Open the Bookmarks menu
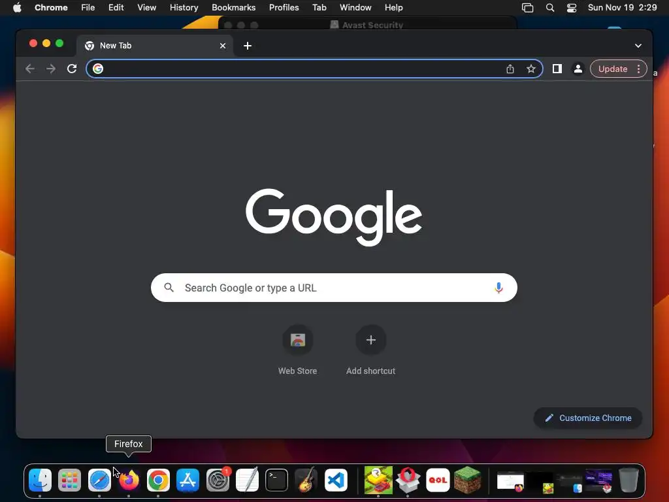The image size is (669, 502). (233, 7)
